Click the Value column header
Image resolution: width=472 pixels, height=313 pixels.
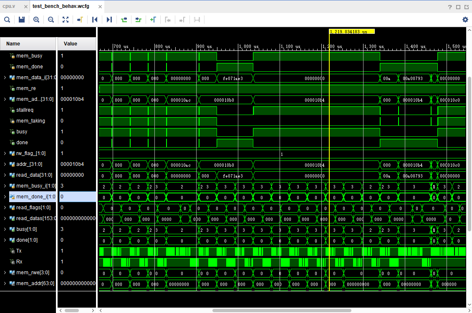click(77, 44)
